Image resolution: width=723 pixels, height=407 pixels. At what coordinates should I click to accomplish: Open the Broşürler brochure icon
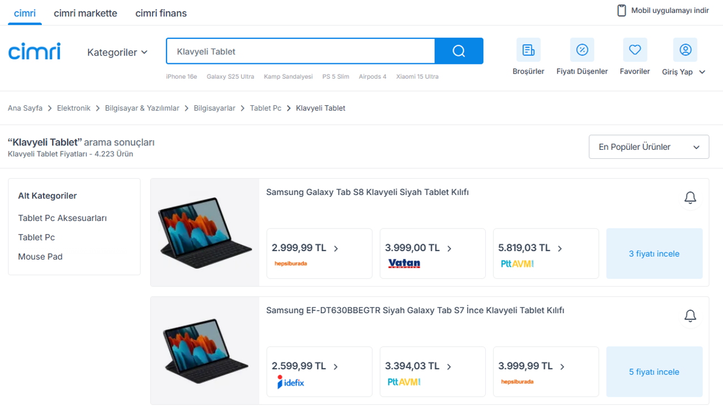[x=528, y=50]
